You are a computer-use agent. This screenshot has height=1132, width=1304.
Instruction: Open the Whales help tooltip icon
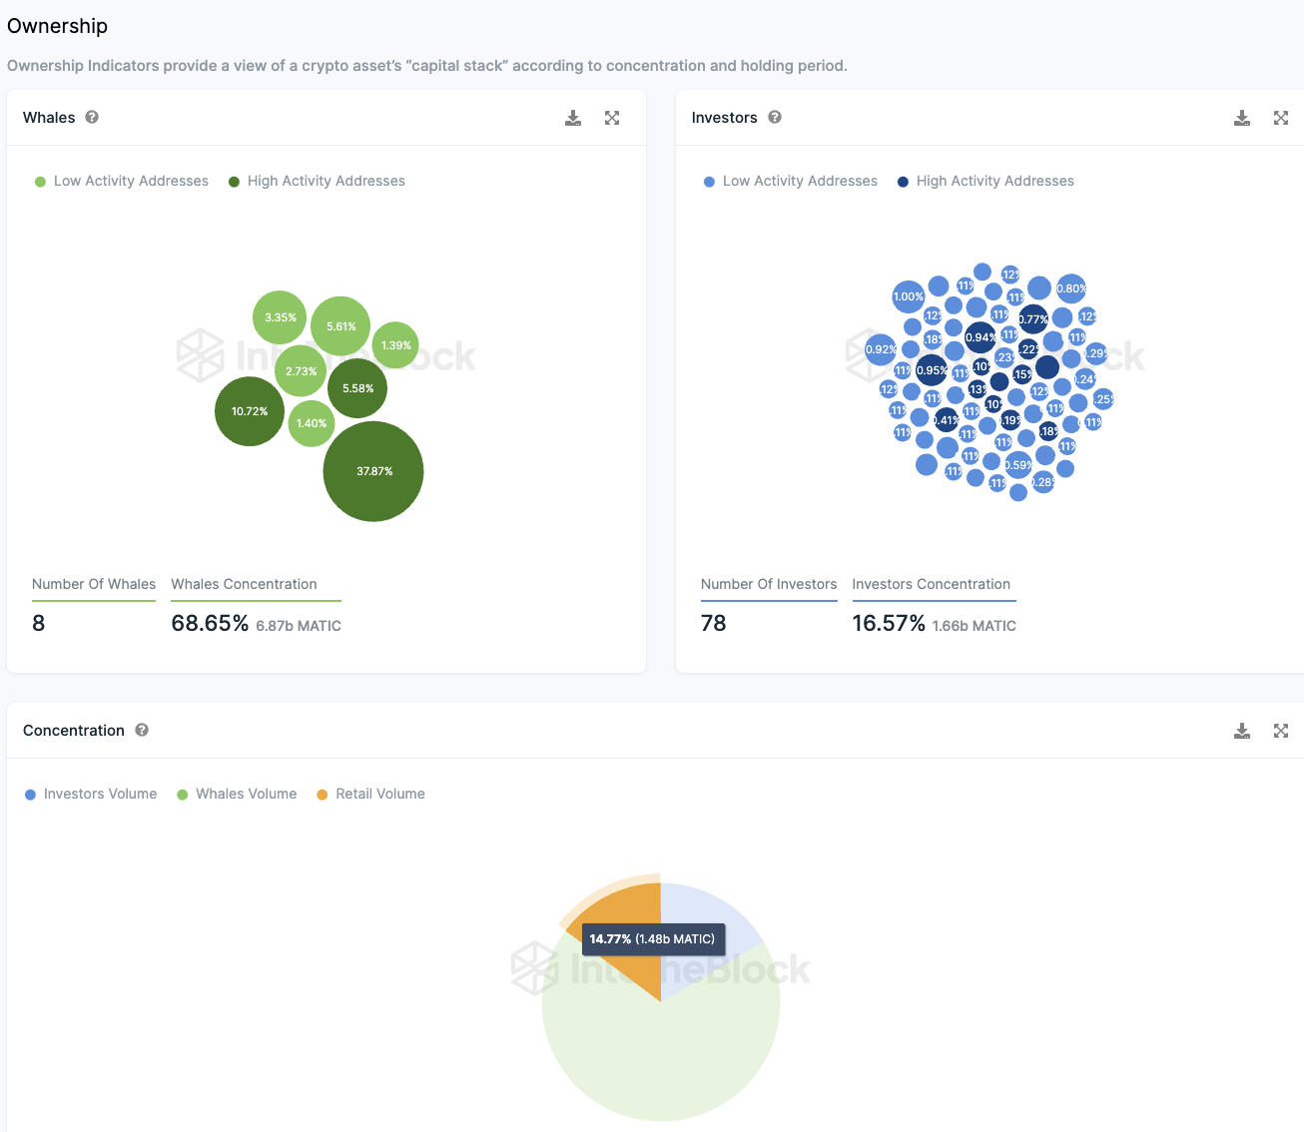[x=92, y=117]
